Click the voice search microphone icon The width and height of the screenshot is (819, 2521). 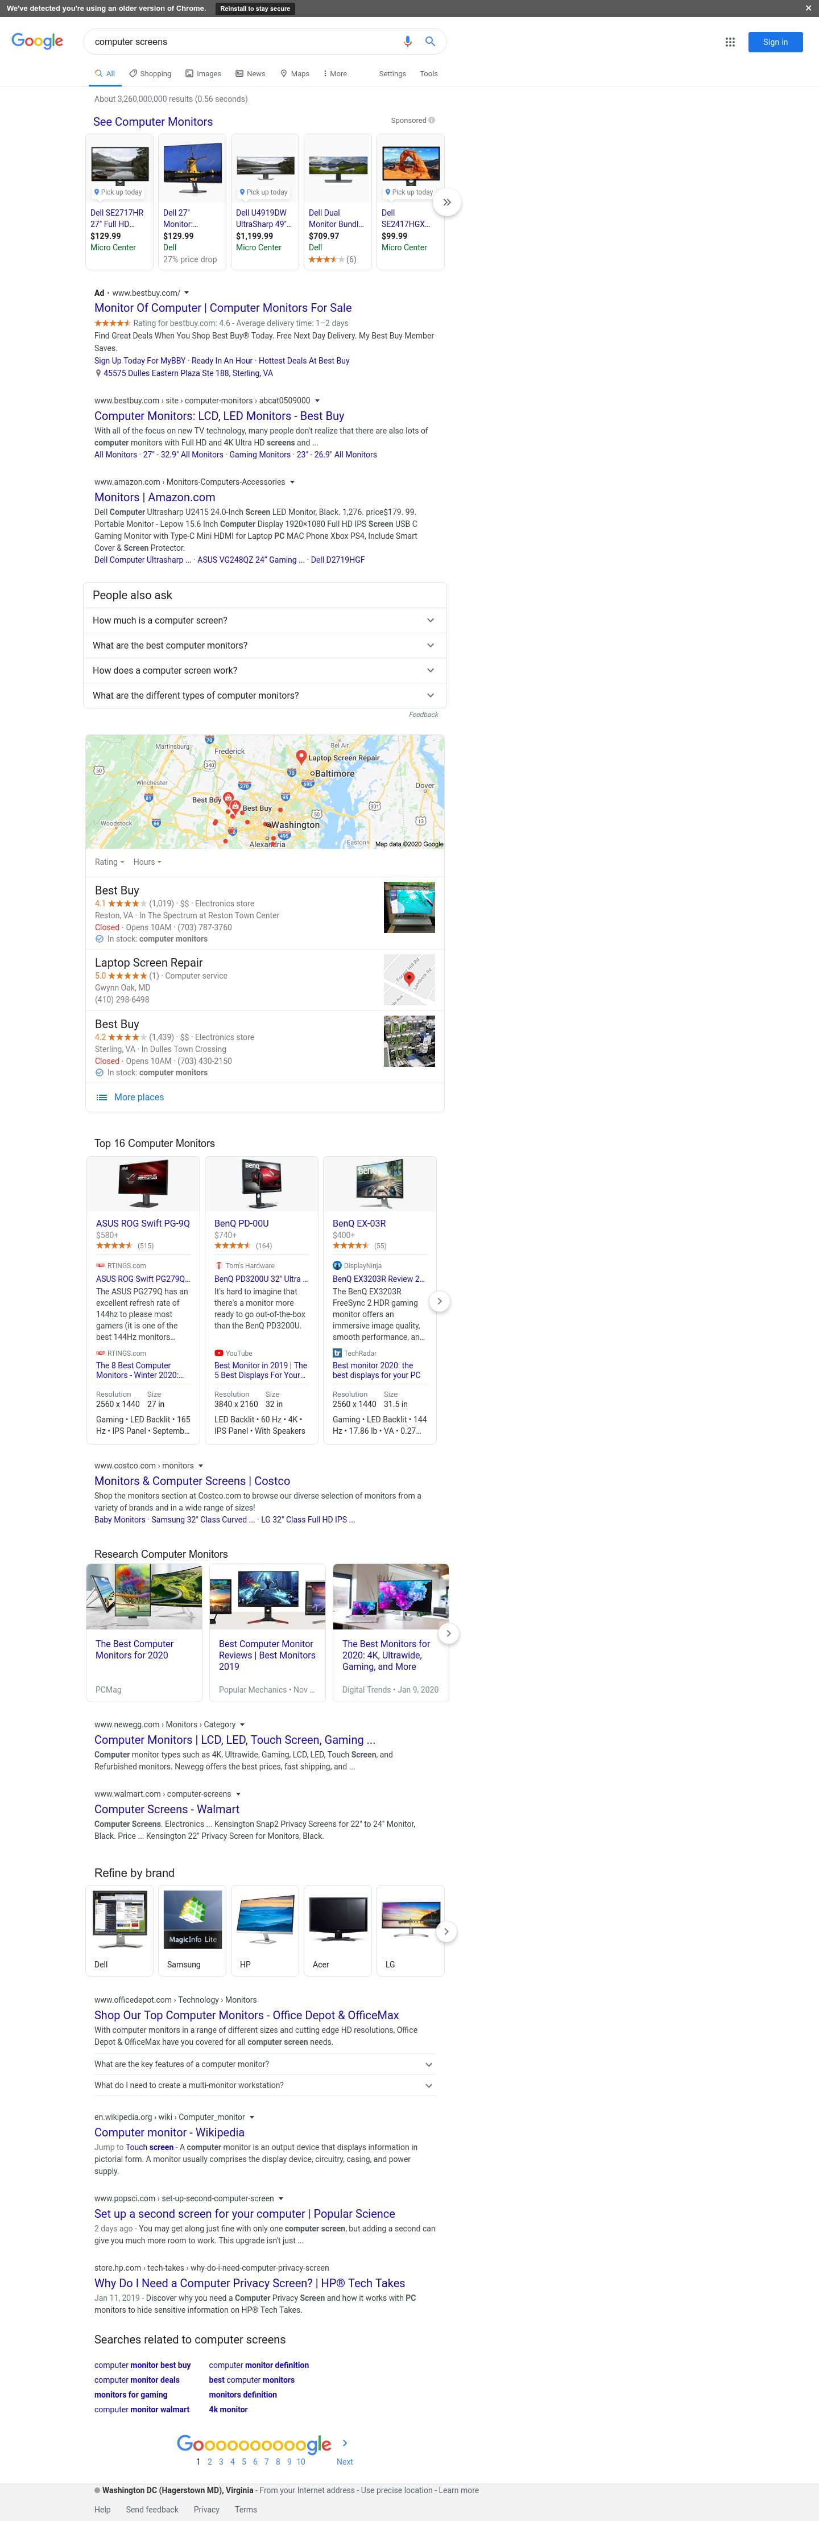(407, 41)
